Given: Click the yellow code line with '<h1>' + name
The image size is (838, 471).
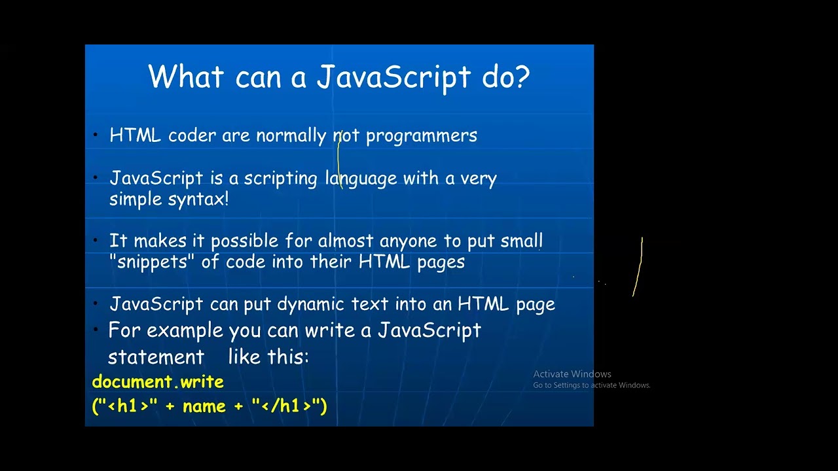Looking at the screenshot, I should (209, 406).
